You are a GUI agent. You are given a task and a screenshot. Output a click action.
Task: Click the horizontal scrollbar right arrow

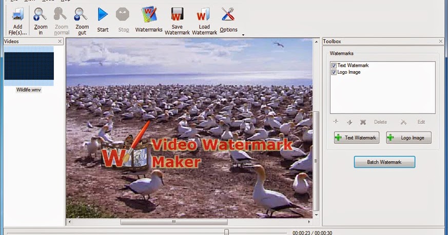309,222
